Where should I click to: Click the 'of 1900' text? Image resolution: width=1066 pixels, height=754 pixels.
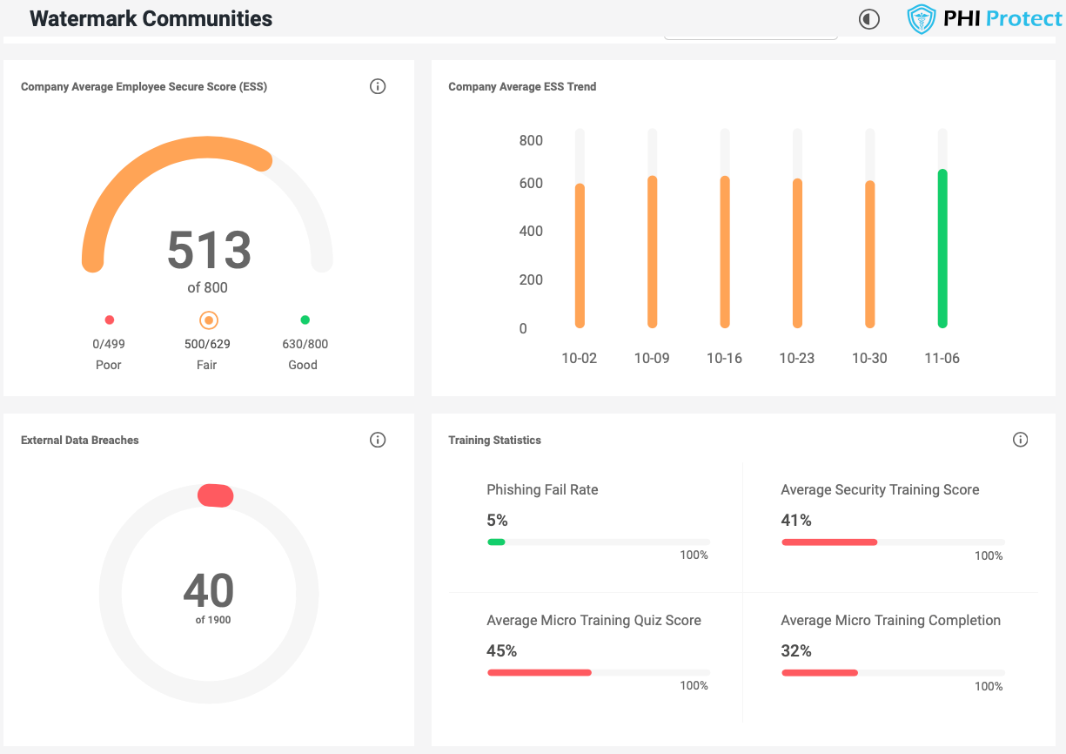213,620
